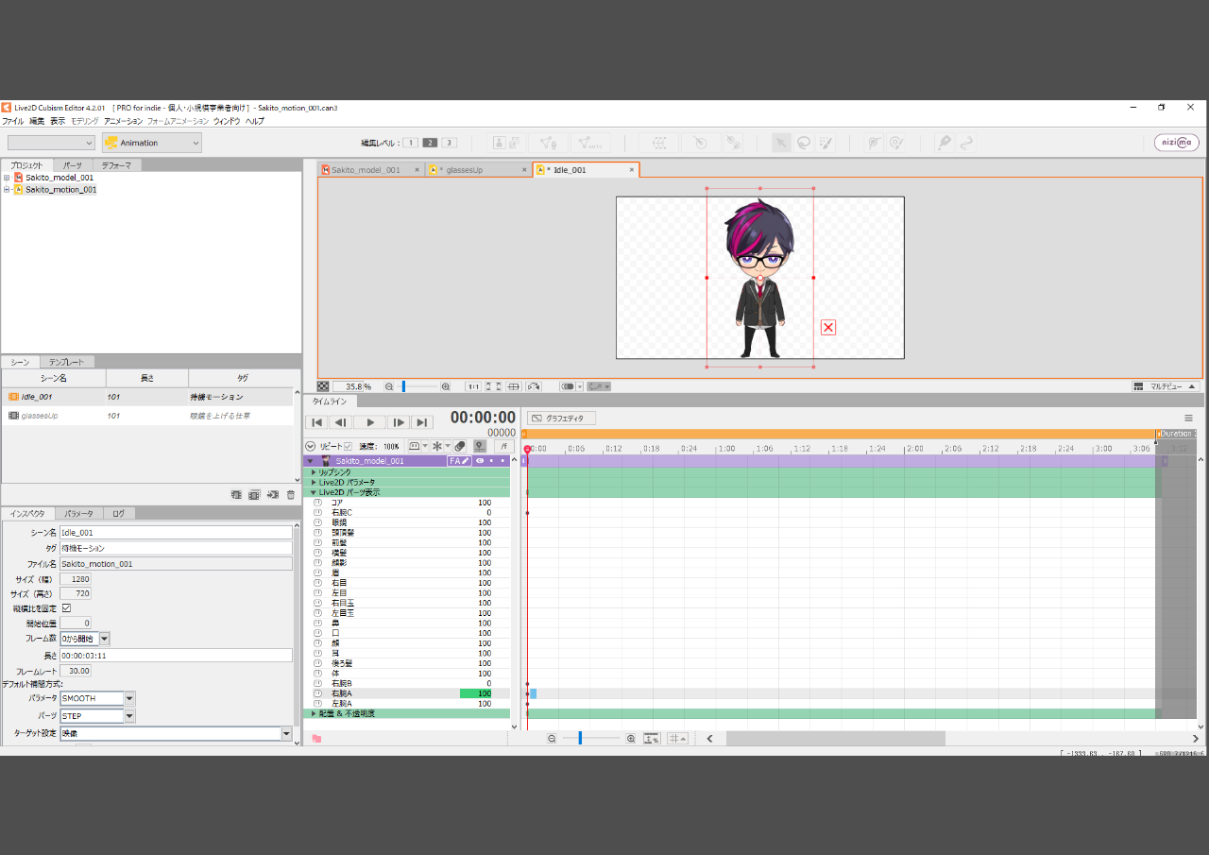1209x855 pixels.
Task: Click timeline zoom-in magnifier at bottom
Action: pyautogui.click(x=631, y=739)
